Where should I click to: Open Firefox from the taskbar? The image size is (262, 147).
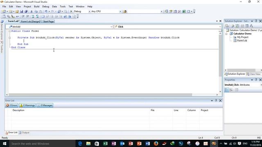coord(156,143)
